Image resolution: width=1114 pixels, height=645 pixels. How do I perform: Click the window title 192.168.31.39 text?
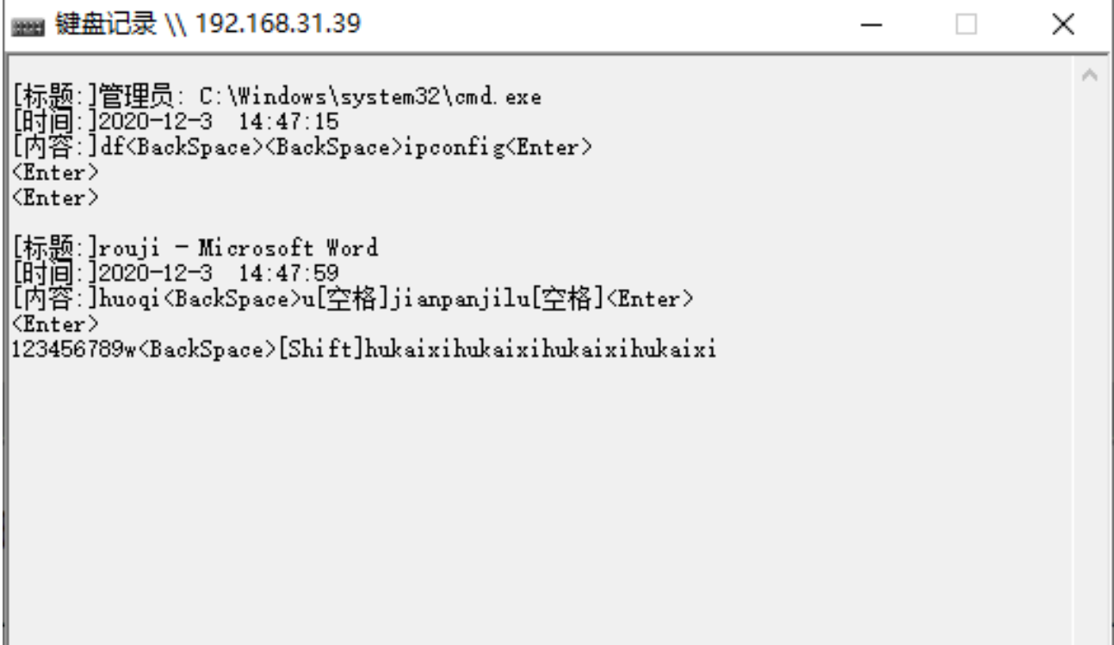point(279,25)
